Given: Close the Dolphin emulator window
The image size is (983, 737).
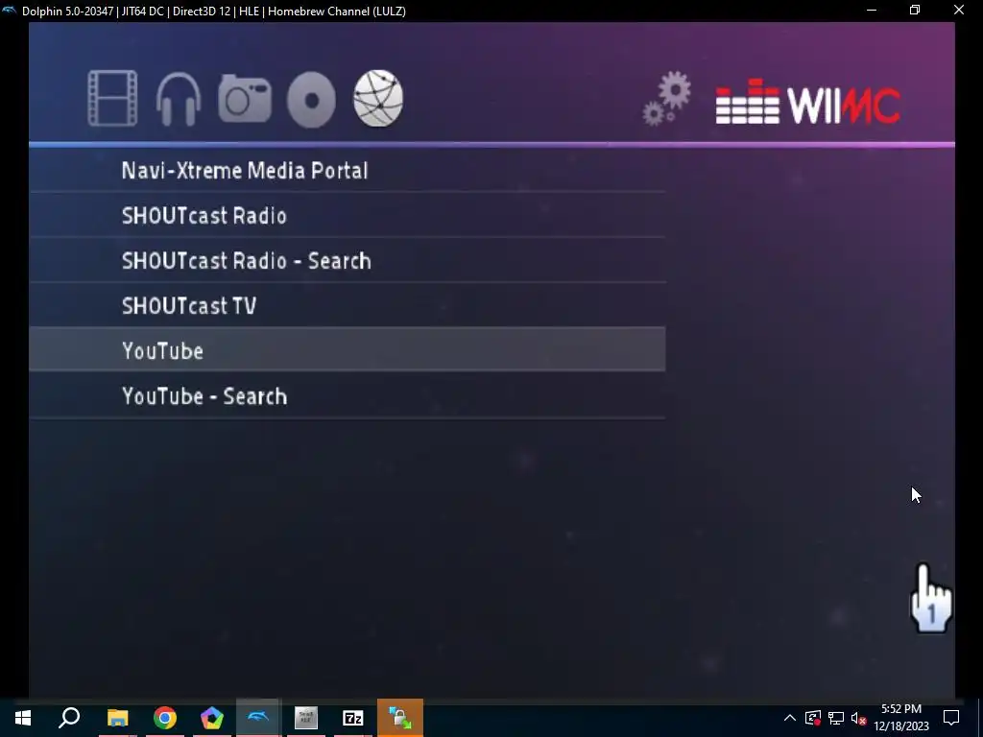Looking at the screenshot, I should click(x=959, y=10).
